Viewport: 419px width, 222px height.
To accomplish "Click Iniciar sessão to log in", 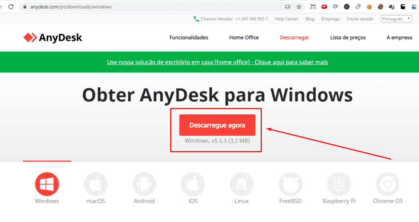I will [x=360, y=19].
